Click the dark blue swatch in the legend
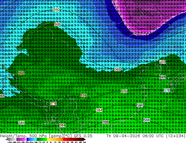Image resolution: width=186 pixels, height=143 pixels. [x=28, y=139]
